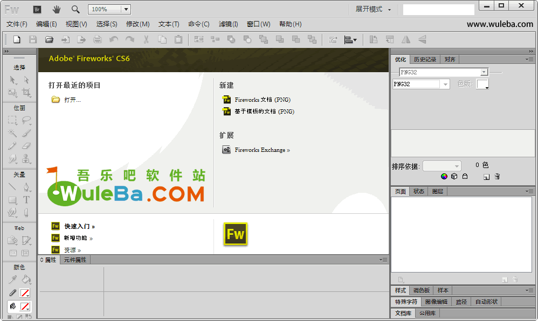Switch to the 元件属性 tab

coord(75,260)
